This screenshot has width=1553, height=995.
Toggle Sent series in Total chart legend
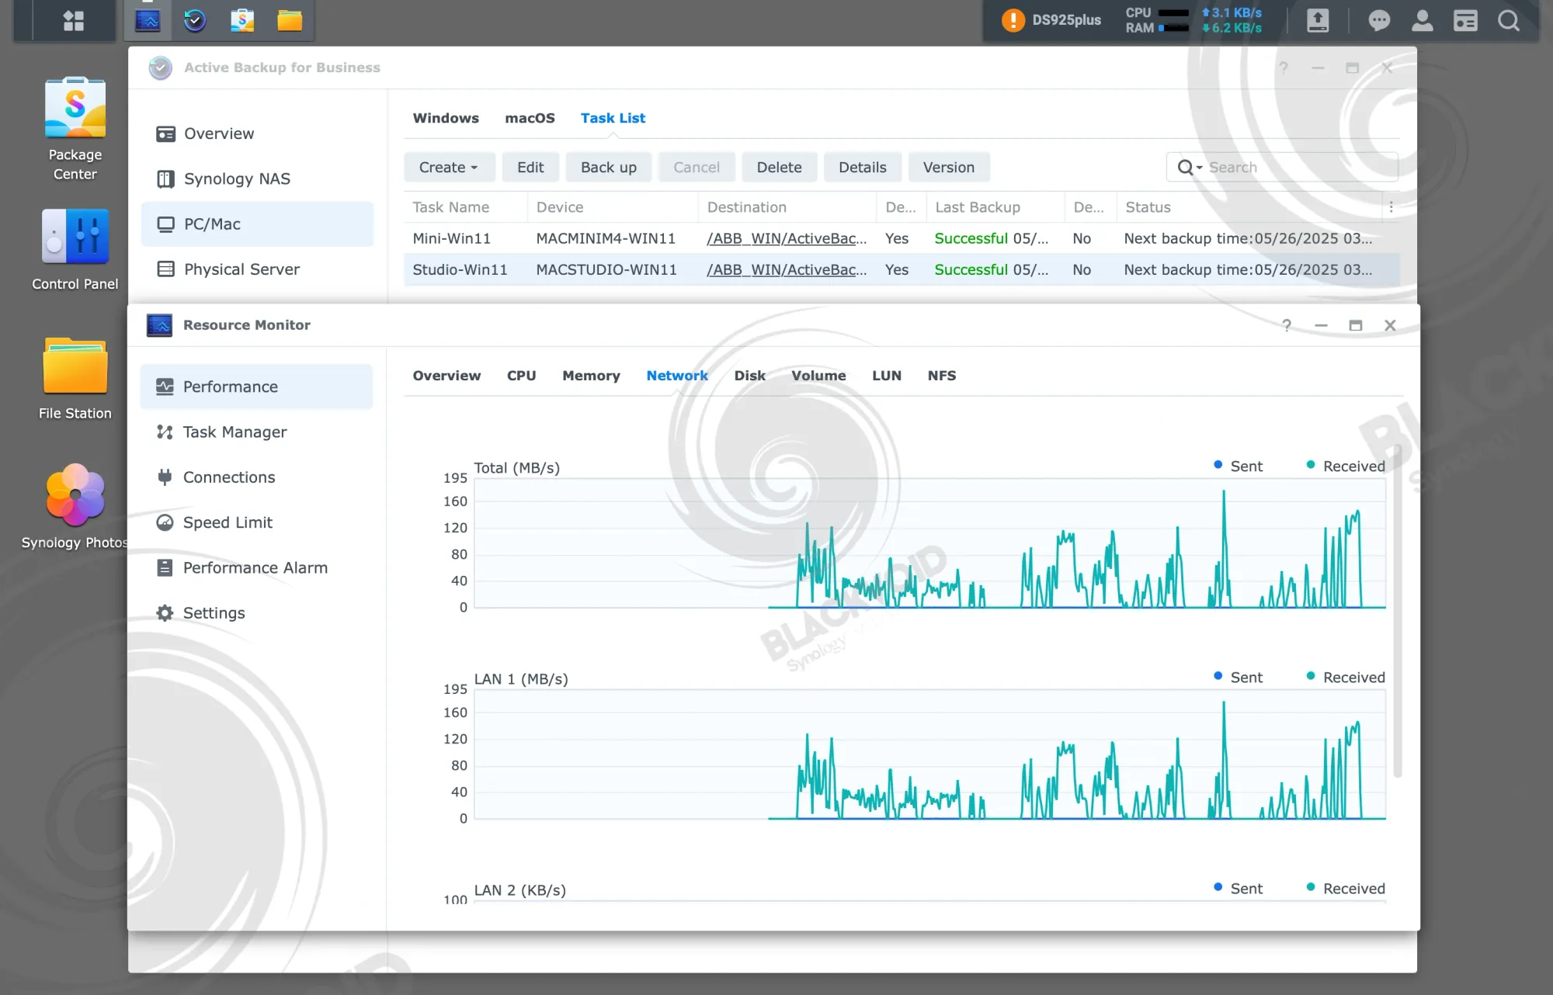(1238, 466)
